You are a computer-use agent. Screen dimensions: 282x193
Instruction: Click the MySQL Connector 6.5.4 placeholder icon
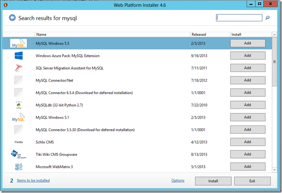tap(18, 92)
